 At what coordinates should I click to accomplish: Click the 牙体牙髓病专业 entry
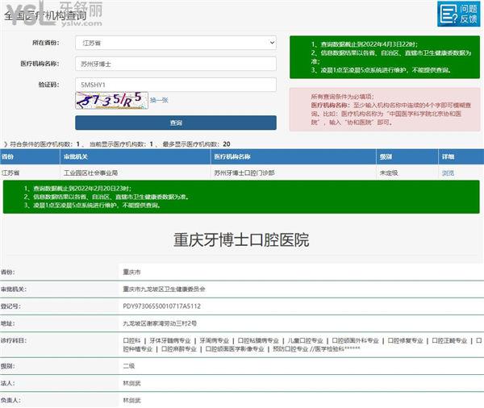click(x=170, y=340)
